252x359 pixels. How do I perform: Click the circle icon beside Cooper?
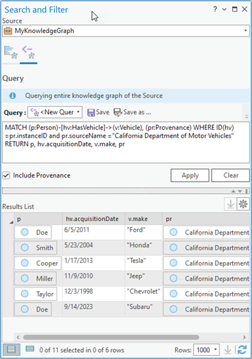25,263
